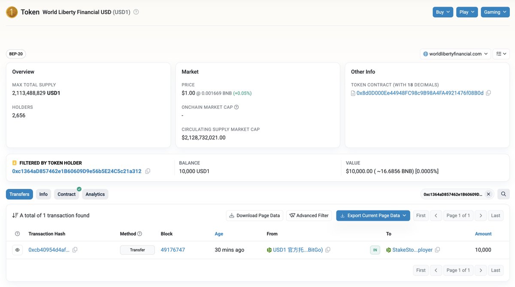
Task: Click the Onchain Market Cap info icon
Action: coord(236,107)
